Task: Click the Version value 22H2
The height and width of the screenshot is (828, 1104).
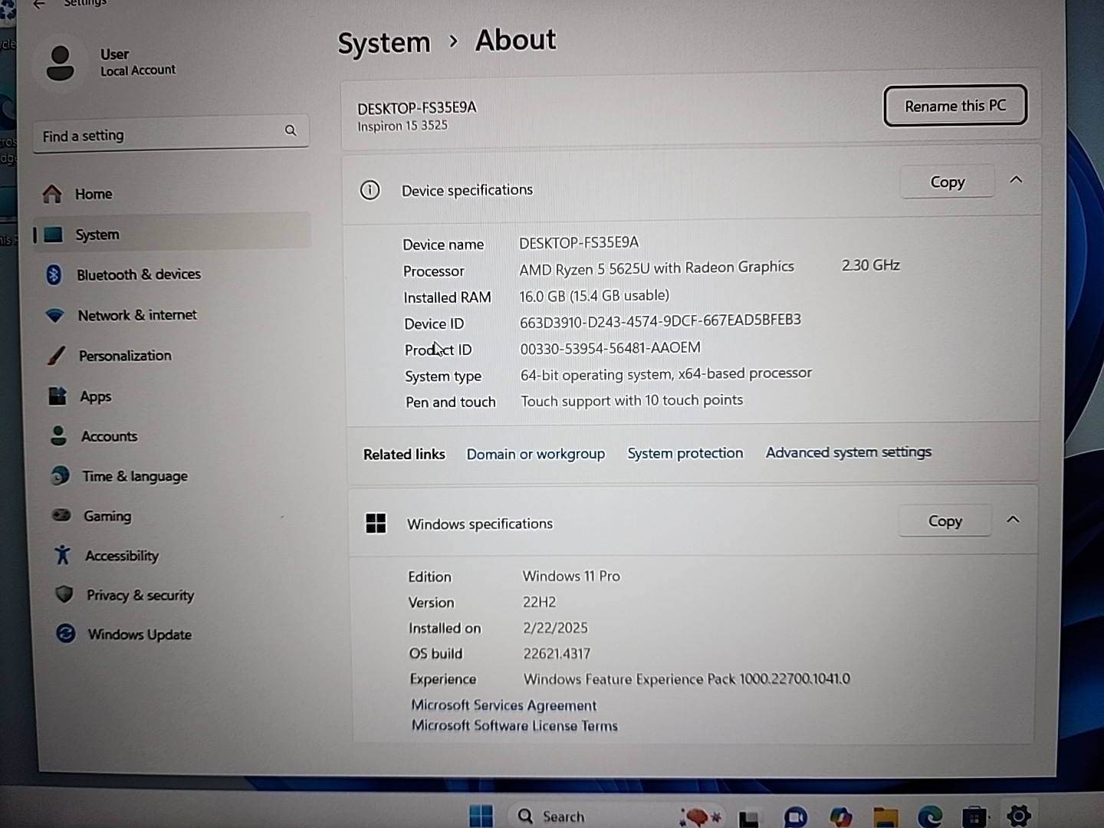Action: [539, 602]
